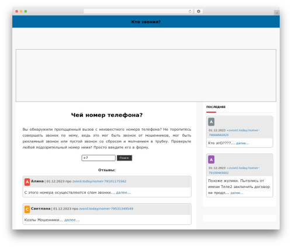Click далее in Похоже жулики review
Viewport: 292px width, 247px height.
pyautogui.click(x=237, y=193)
